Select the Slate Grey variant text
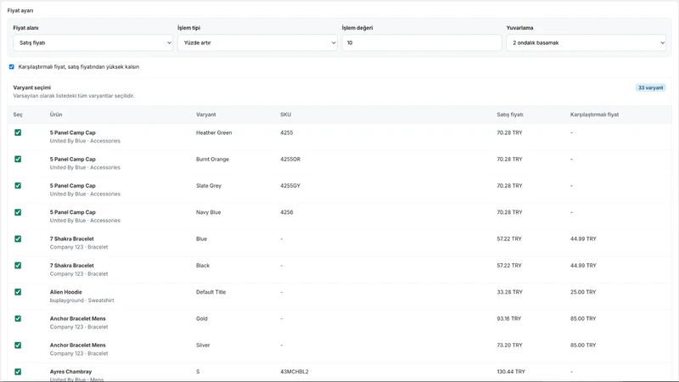The image size is (679, 382). pos(208,185)
